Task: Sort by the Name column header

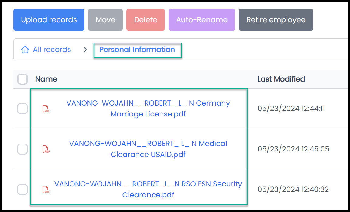Action: [x=46, y=79]
